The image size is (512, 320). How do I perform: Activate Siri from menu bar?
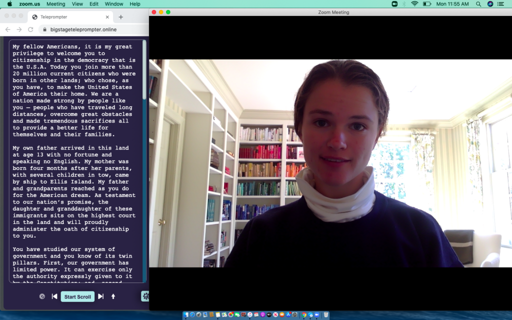click(490, 4)
